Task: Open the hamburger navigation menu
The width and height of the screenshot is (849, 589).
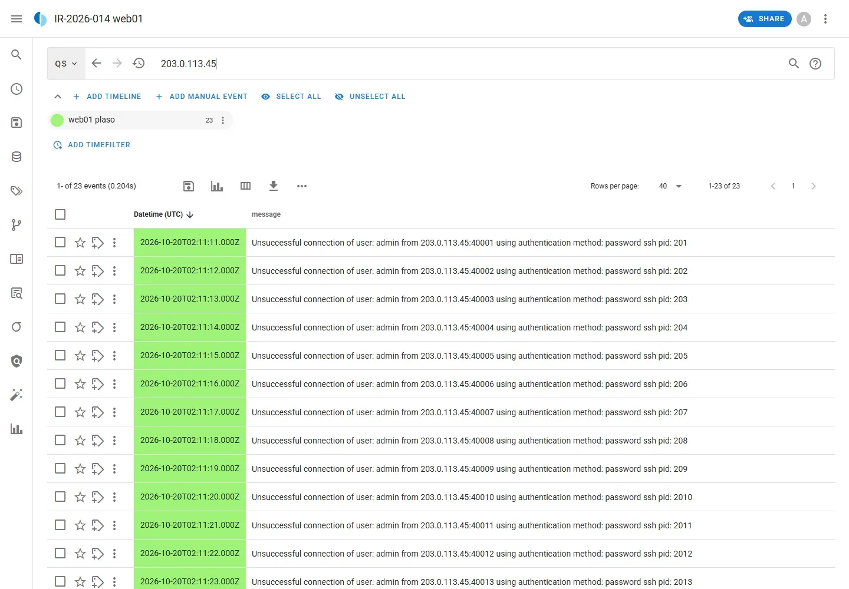Action: pos(17,19)
